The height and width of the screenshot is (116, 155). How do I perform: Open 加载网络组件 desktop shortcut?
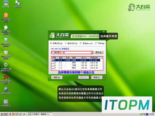coord(6,91)
